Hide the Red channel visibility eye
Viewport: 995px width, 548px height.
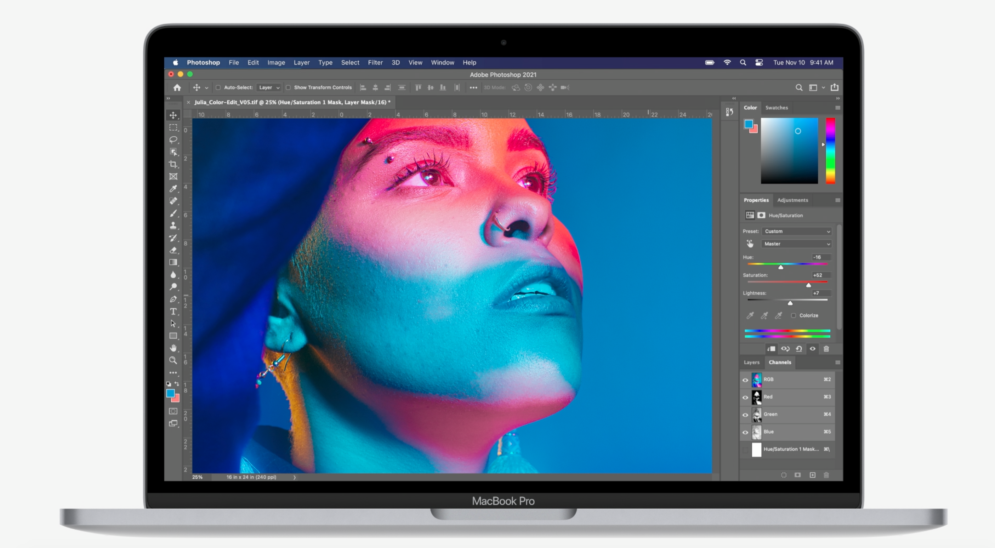pyautogui.click(x=745, y=398)
